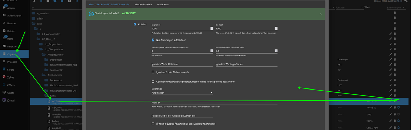Toggle Nur Änderungen aufzeichnen checkbox

(x=153, y=40)
